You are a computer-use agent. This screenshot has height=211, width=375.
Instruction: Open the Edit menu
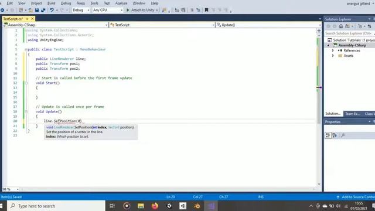pos(10,3)
